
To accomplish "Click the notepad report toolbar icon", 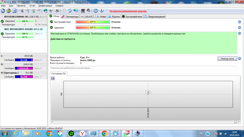I will 64,11.
